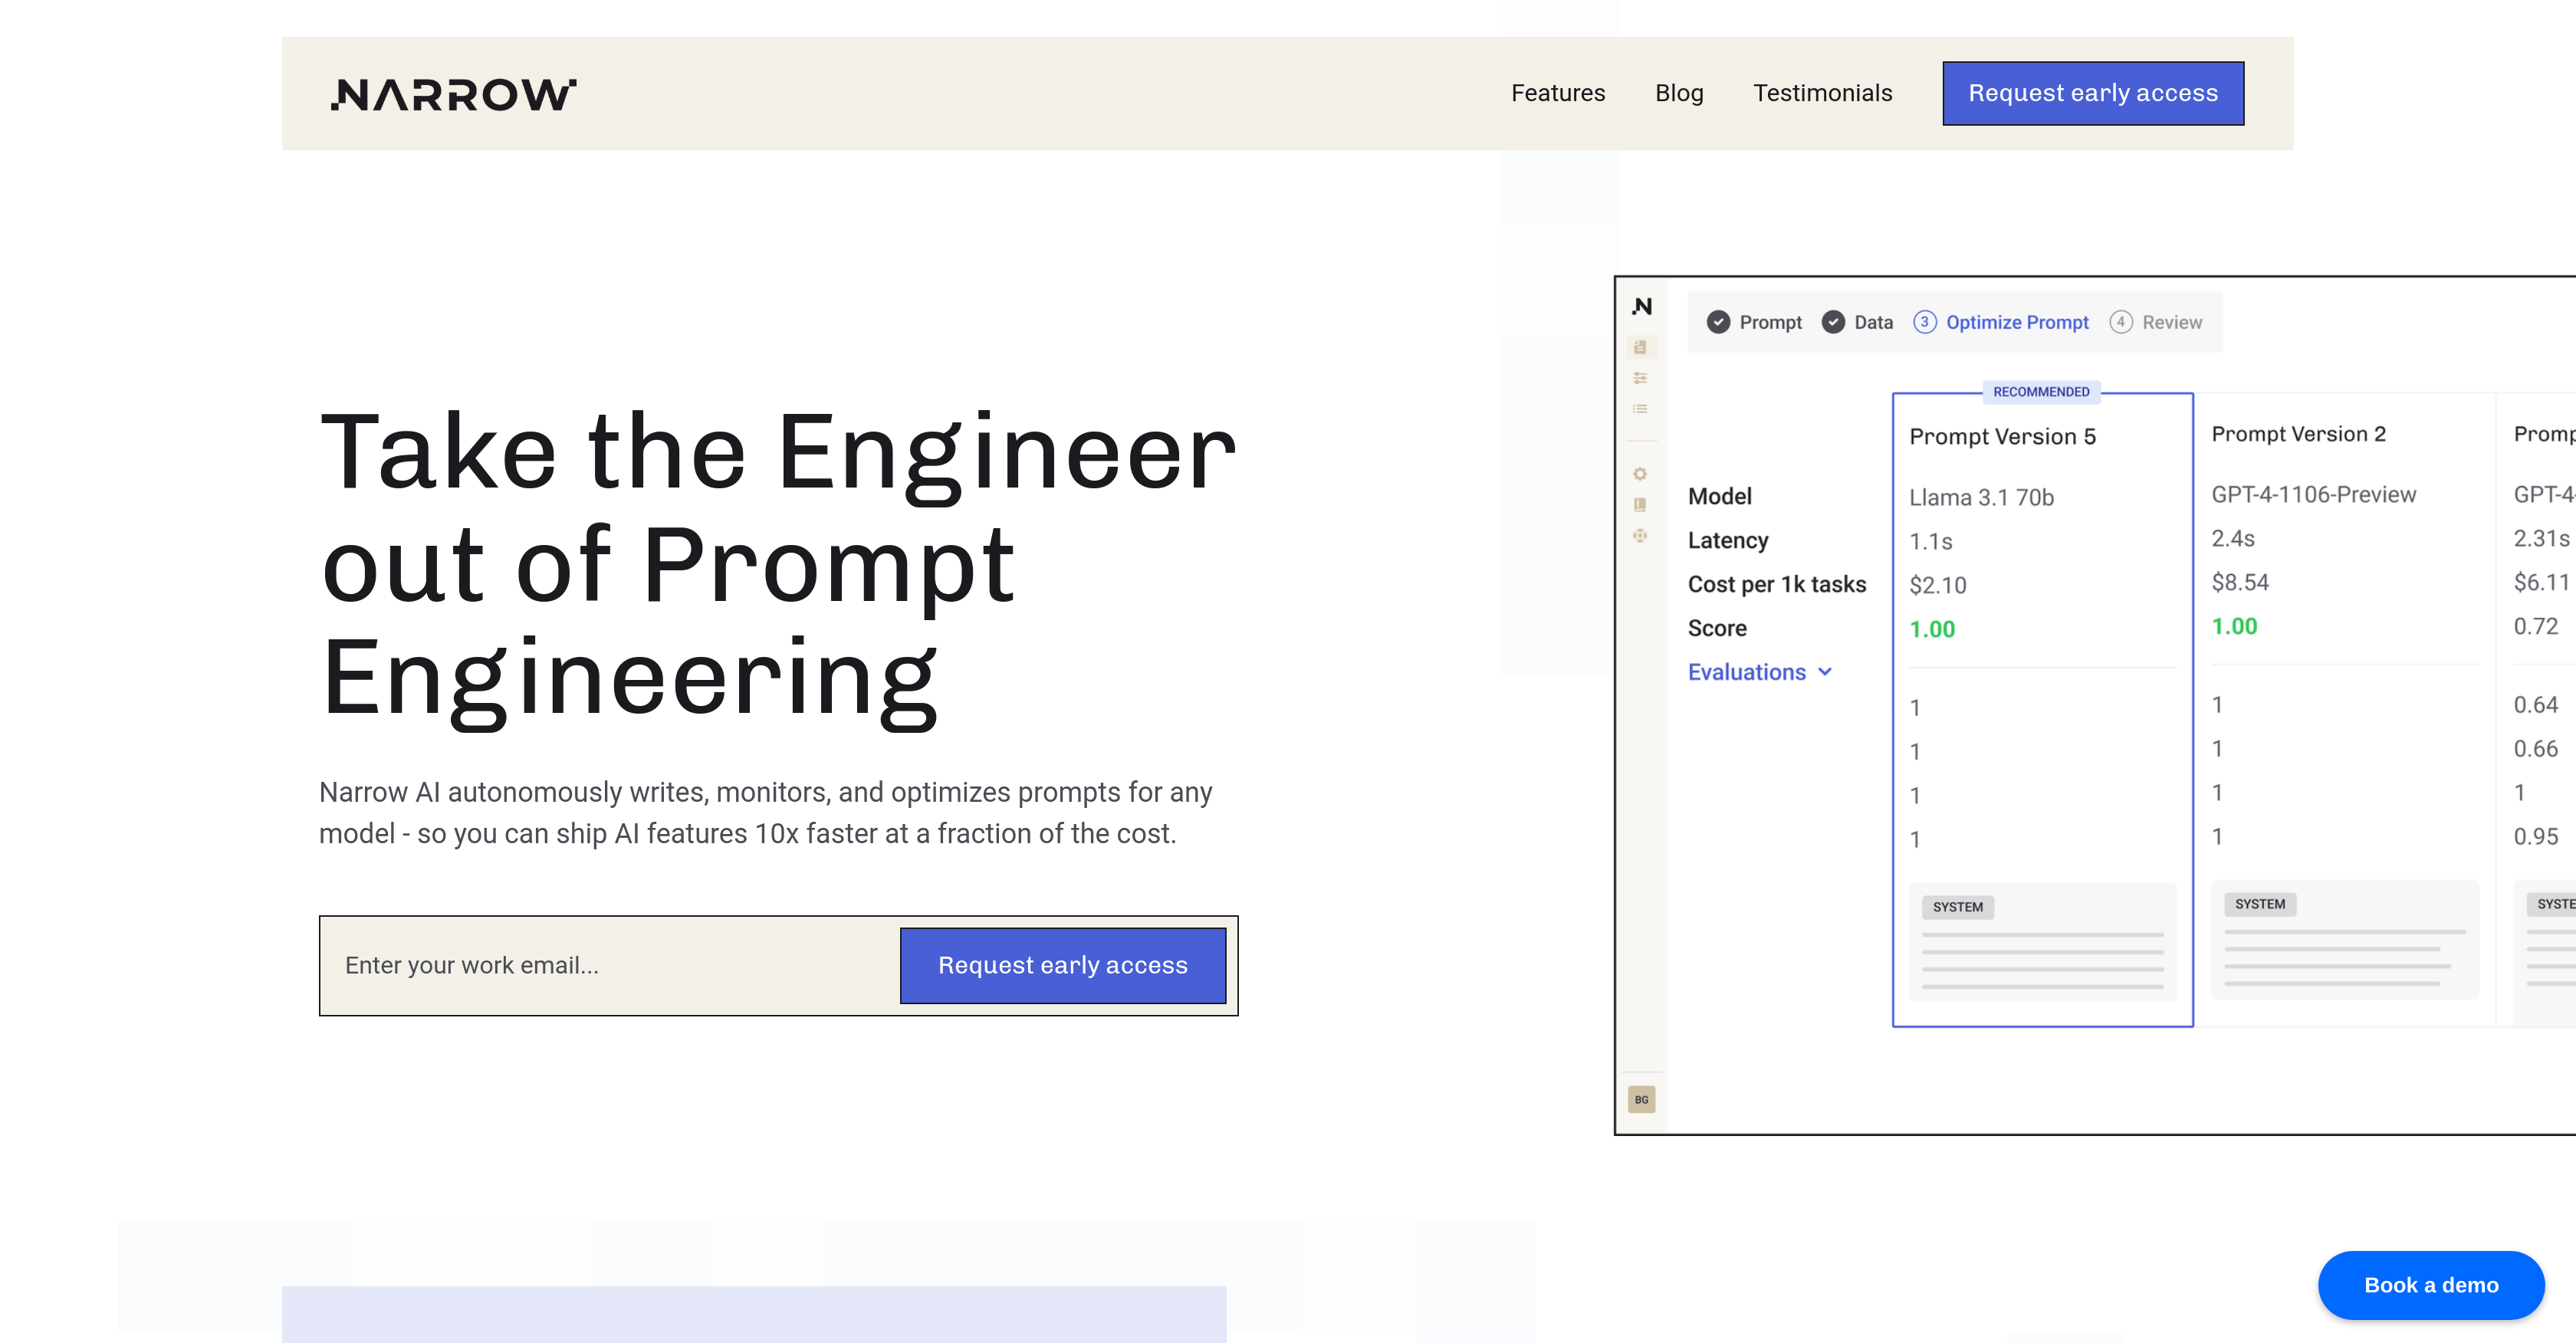
Task: Open the book docs icon in sidebar
Action: click(1640, 504)
